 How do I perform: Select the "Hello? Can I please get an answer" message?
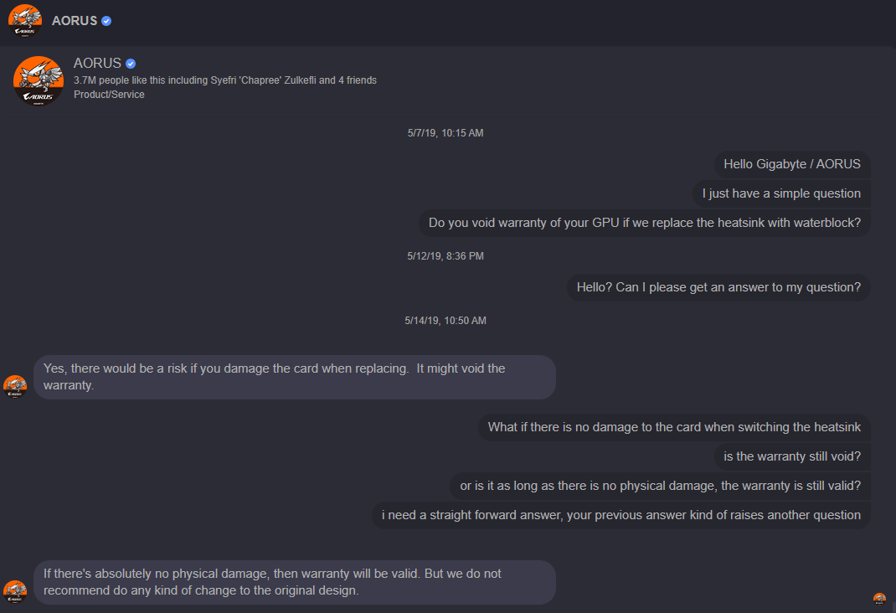pyautogui.click(x=718, y=287)
